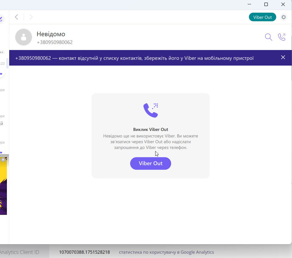Click the purple Viber Out button in card
The image size is (292, 258).
151,163
